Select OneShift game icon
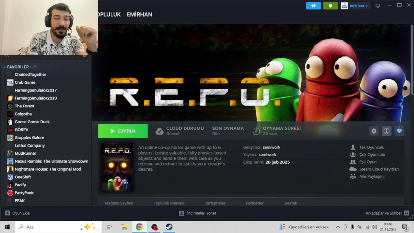414x233 pixels. click(10, 177)
